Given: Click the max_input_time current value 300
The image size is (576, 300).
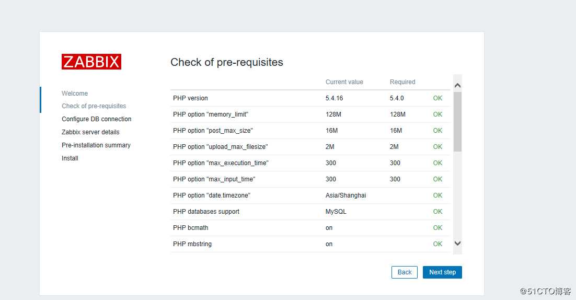Looking at the screenshot, I should 331,179.
